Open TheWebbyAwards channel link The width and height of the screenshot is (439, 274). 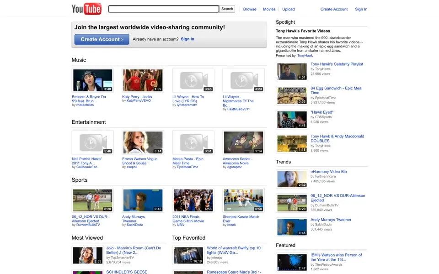(328, 264)
